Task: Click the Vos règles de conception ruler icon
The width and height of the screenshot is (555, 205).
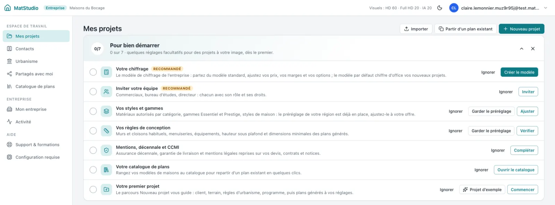Action: 106,131
